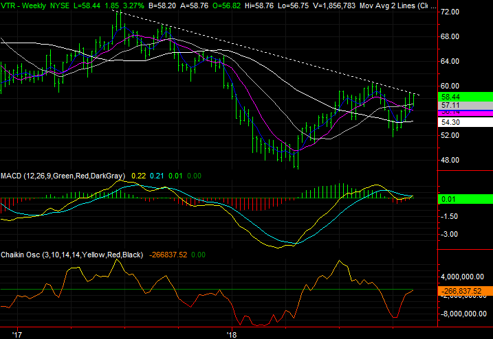Click the yellow 0.22 MACD value

click(139, 176)
